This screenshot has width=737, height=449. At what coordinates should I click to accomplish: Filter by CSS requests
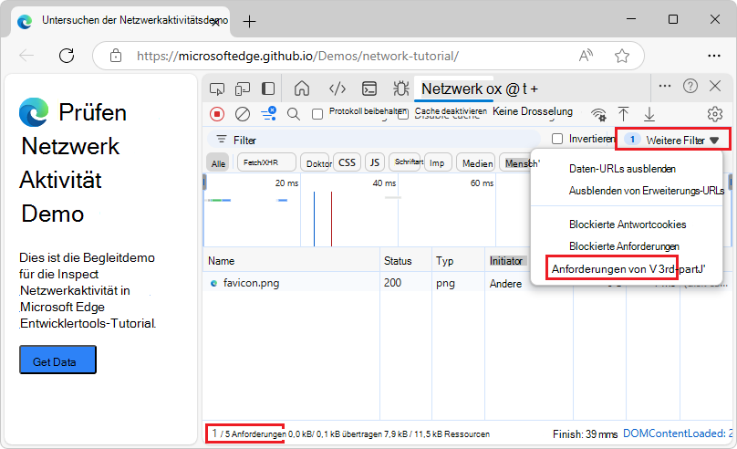click(x=347, y=162)
